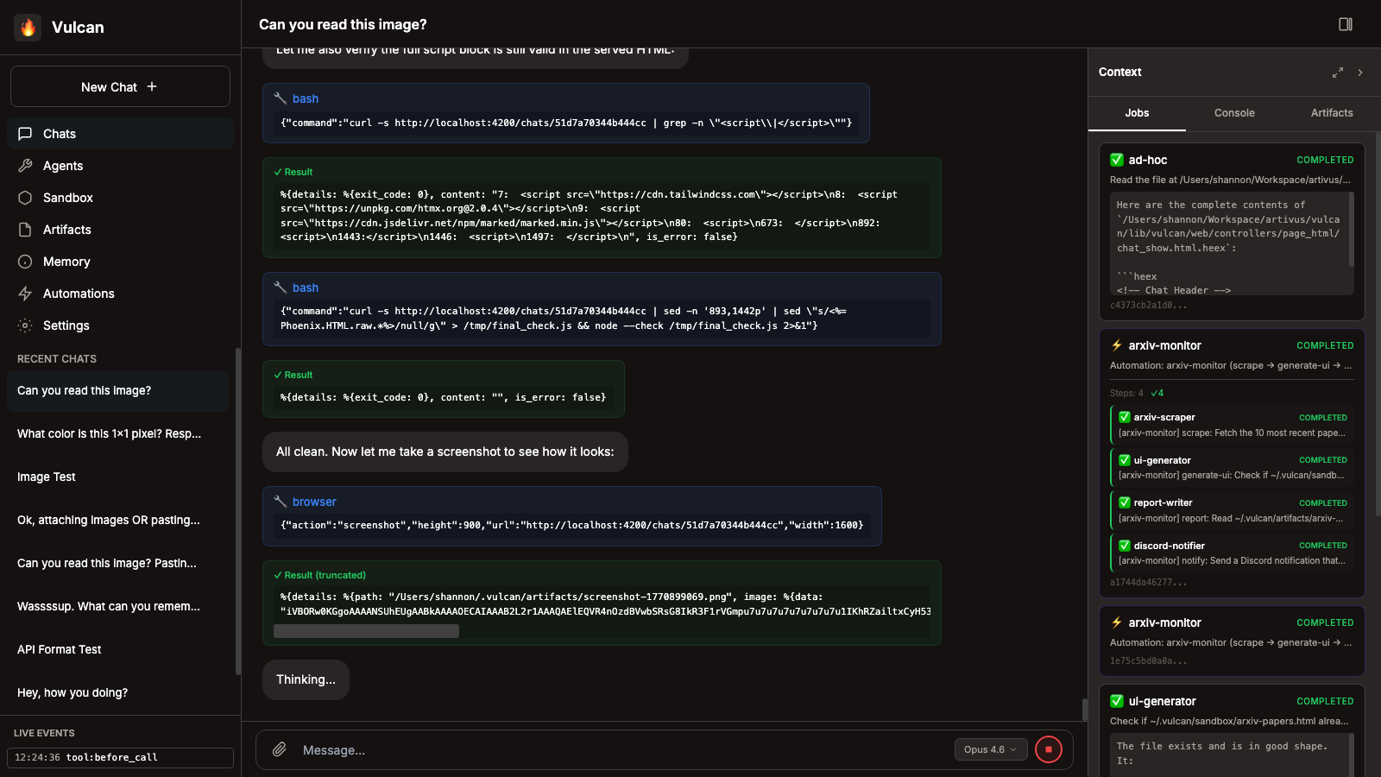This screenshot has width=1381, height=777.
Task: Click the Vulcan flame logo icon
Action: click(28, 28)
